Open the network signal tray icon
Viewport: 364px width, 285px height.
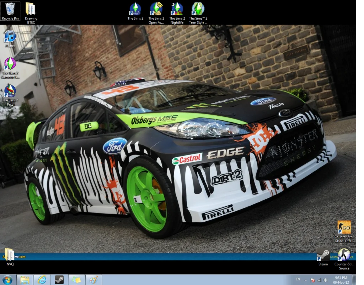[319, 280]
